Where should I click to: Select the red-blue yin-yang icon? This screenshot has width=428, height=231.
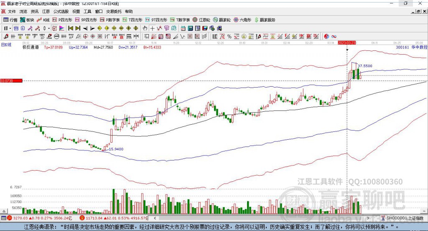326,37
